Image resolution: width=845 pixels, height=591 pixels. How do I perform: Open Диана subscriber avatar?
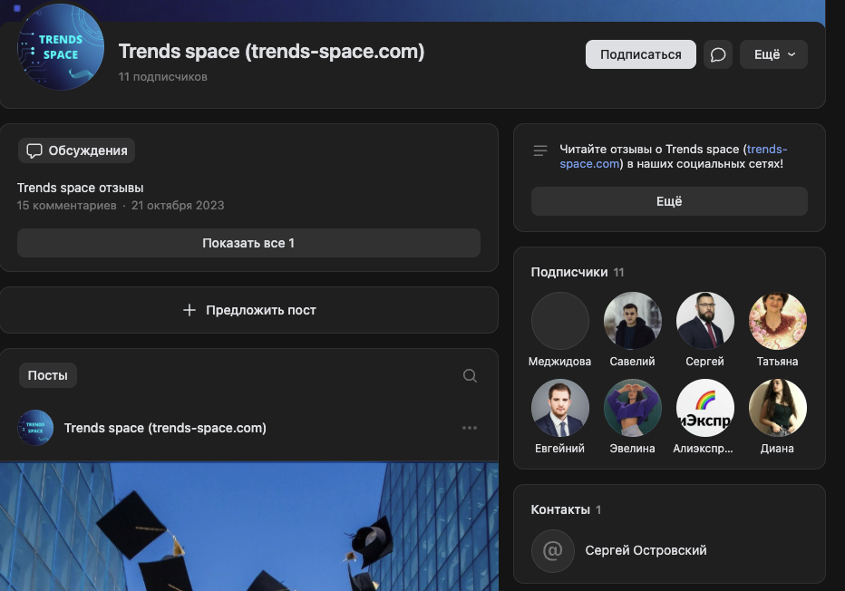pyautogui.click(x=778, y=408)
